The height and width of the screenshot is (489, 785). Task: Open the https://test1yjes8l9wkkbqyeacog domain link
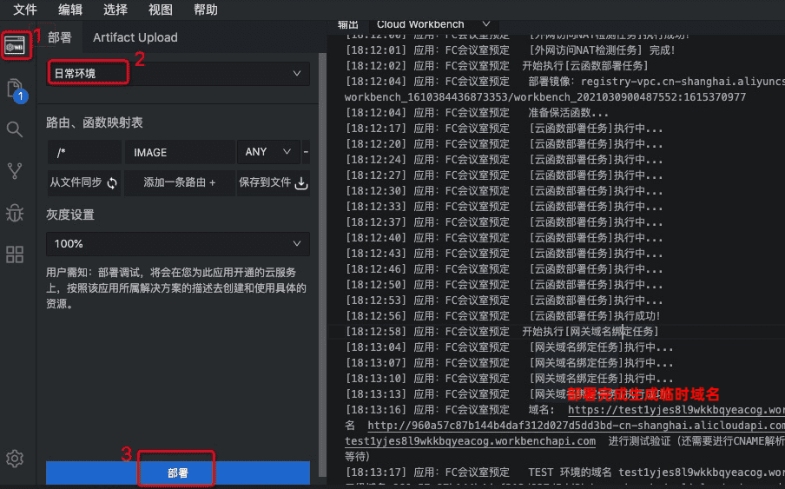(676, 410)
